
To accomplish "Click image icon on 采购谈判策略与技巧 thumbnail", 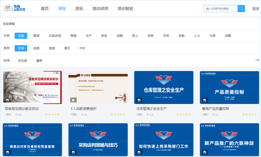I will (x=73, y=152).
